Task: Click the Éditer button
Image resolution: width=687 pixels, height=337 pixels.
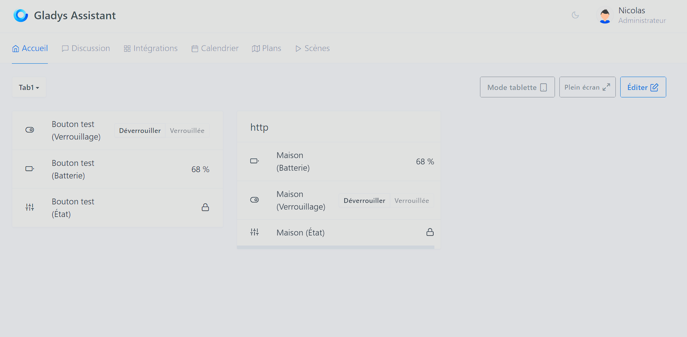Action: coord(643,87)
